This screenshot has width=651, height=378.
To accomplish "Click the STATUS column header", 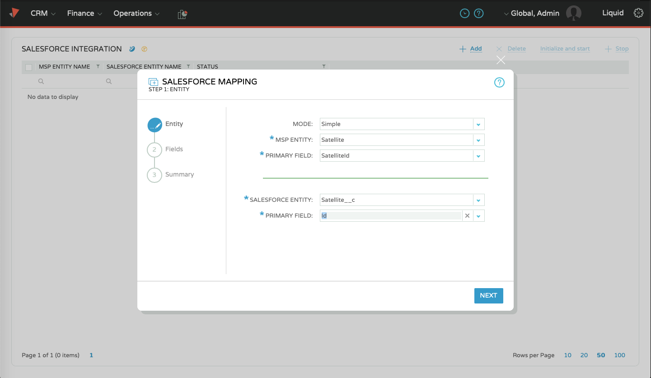I will click(207, 67).
